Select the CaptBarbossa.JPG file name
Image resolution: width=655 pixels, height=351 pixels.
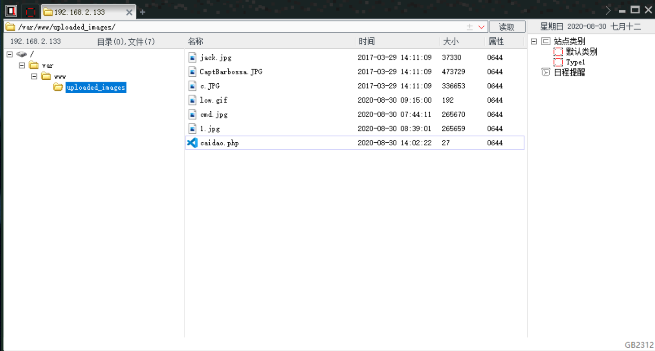(231, 72)
